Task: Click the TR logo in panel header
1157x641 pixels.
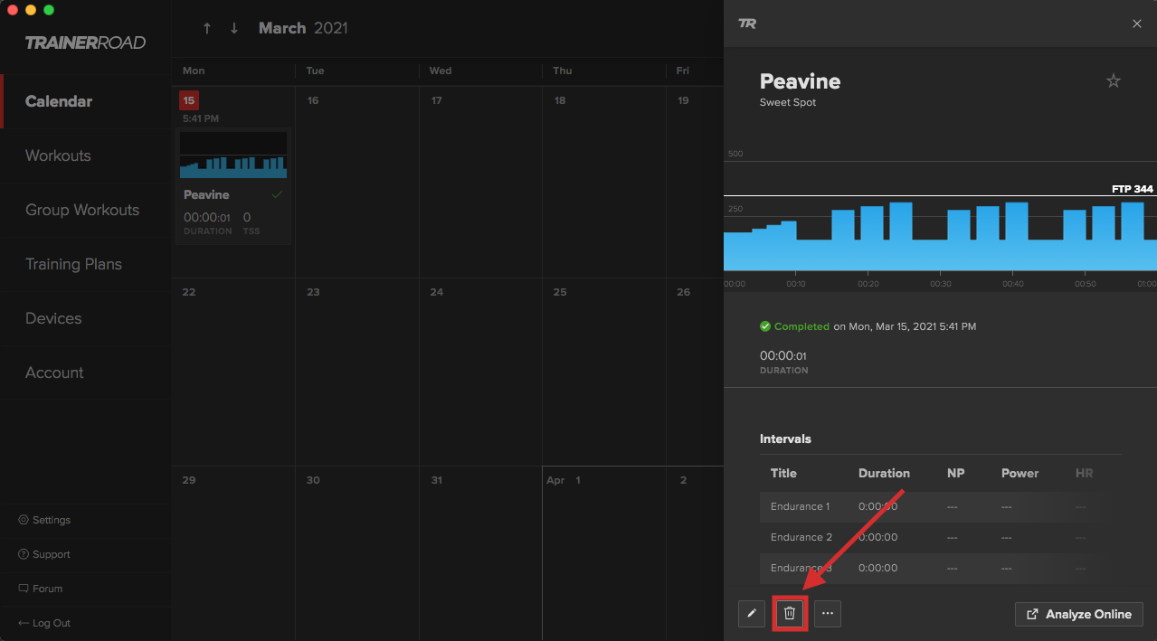Action: (747, 24)
